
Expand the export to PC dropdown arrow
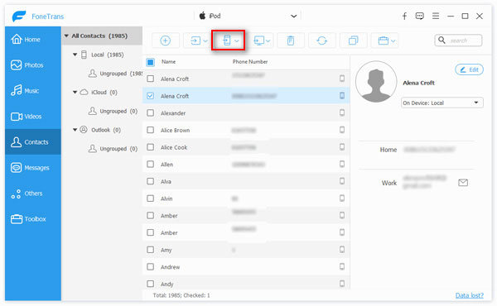pos(268,41)
